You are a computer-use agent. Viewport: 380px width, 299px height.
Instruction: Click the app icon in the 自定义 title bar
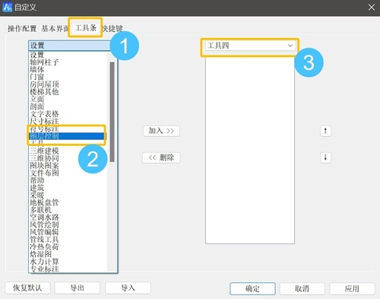[7, 7]
